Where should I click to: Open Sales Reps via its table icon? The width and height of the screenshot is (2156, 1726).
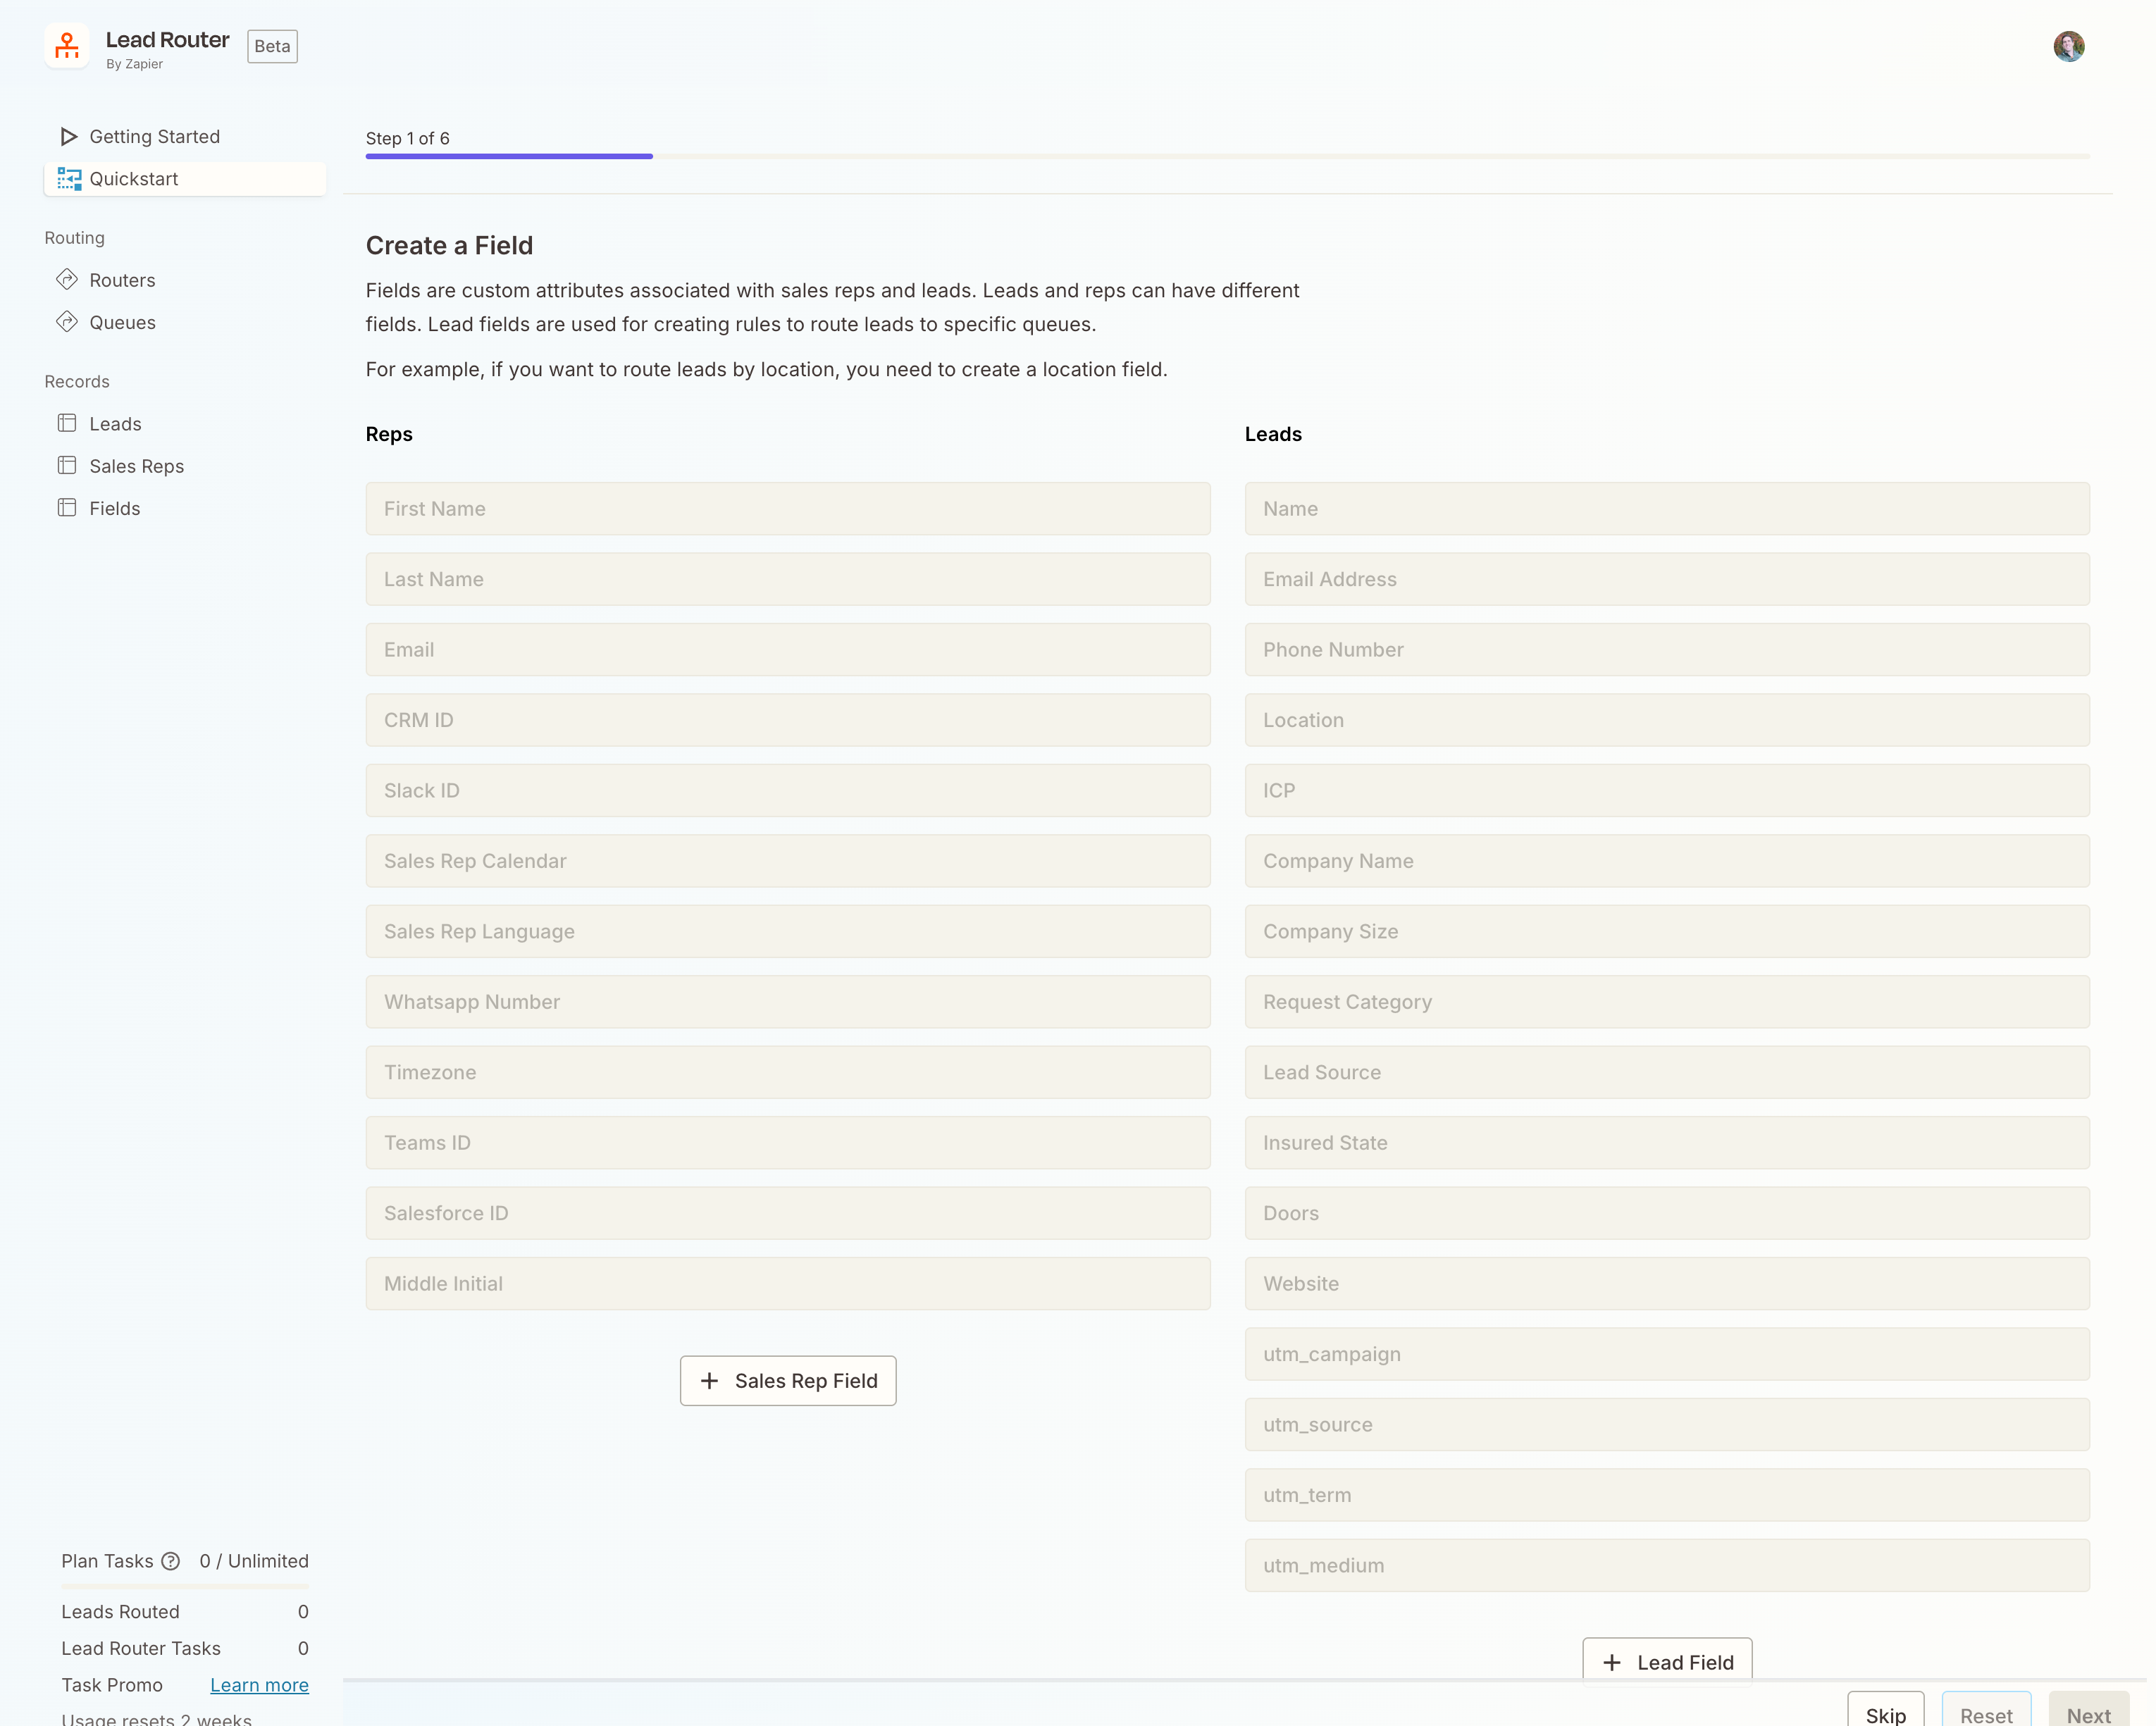tap(67, 465)
